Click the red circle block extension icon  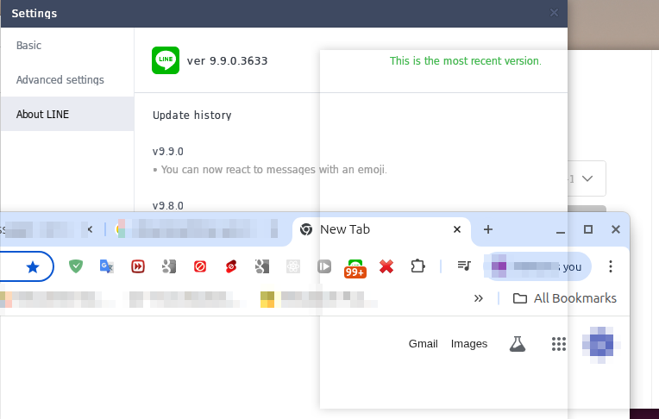(x=199, y=266)
